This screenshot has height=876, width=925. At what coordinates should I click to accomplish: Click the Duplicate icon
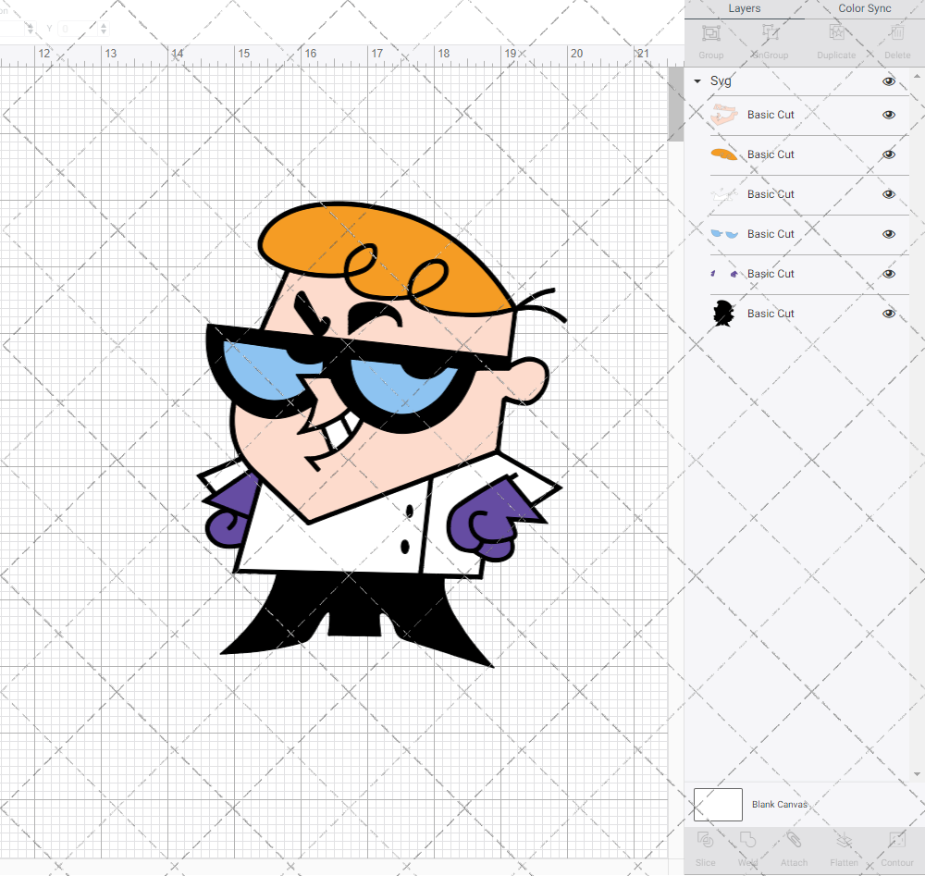(836, 33)
